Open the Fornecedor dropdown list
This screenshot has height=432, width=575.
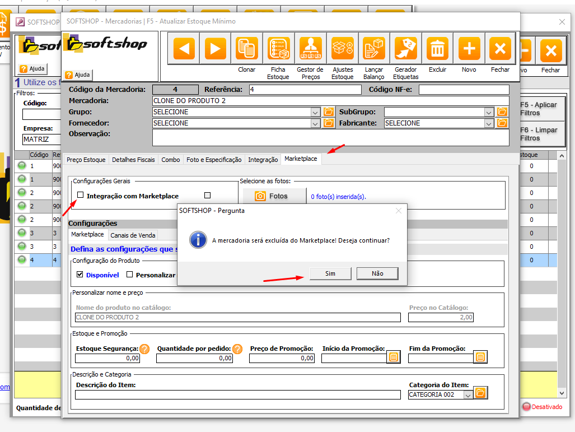click(315, 123)
